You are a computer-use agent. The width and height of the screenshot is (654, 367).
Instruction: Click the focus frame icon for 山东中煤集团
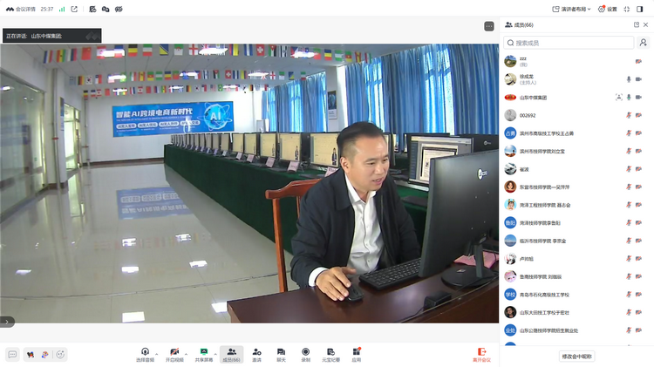(x=618, y=97)
